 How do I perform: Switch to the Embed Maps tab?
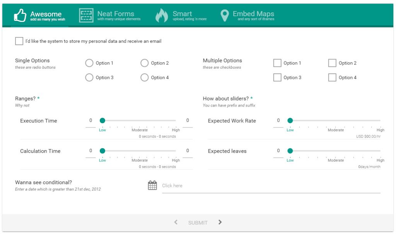tap(247, 15)
